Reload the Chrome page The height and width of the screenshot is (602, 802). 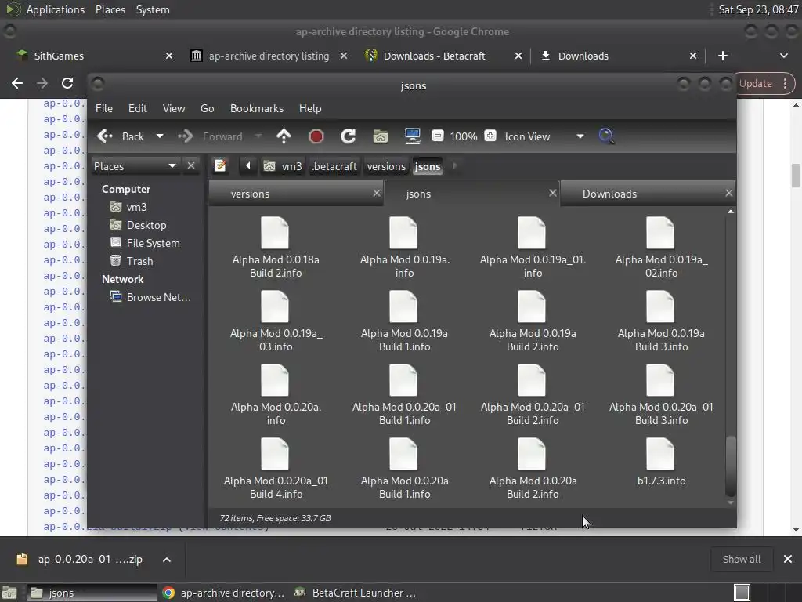(x=67, y=83)
